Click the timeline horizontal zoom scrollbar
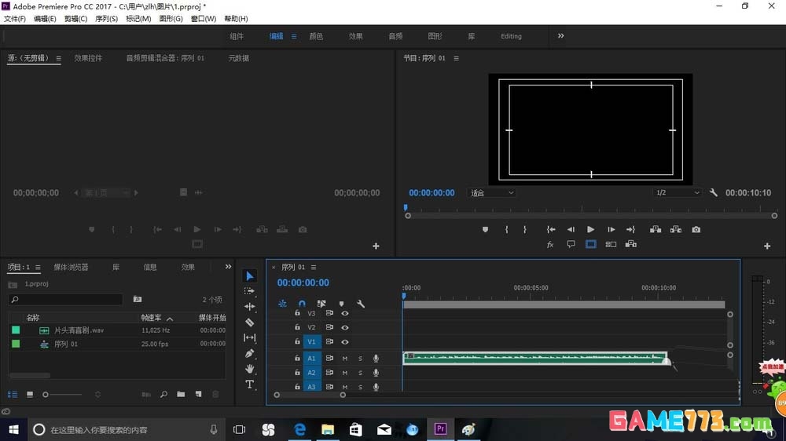The width and height of the screenshot is (786, 441). (x=310, y=395)
